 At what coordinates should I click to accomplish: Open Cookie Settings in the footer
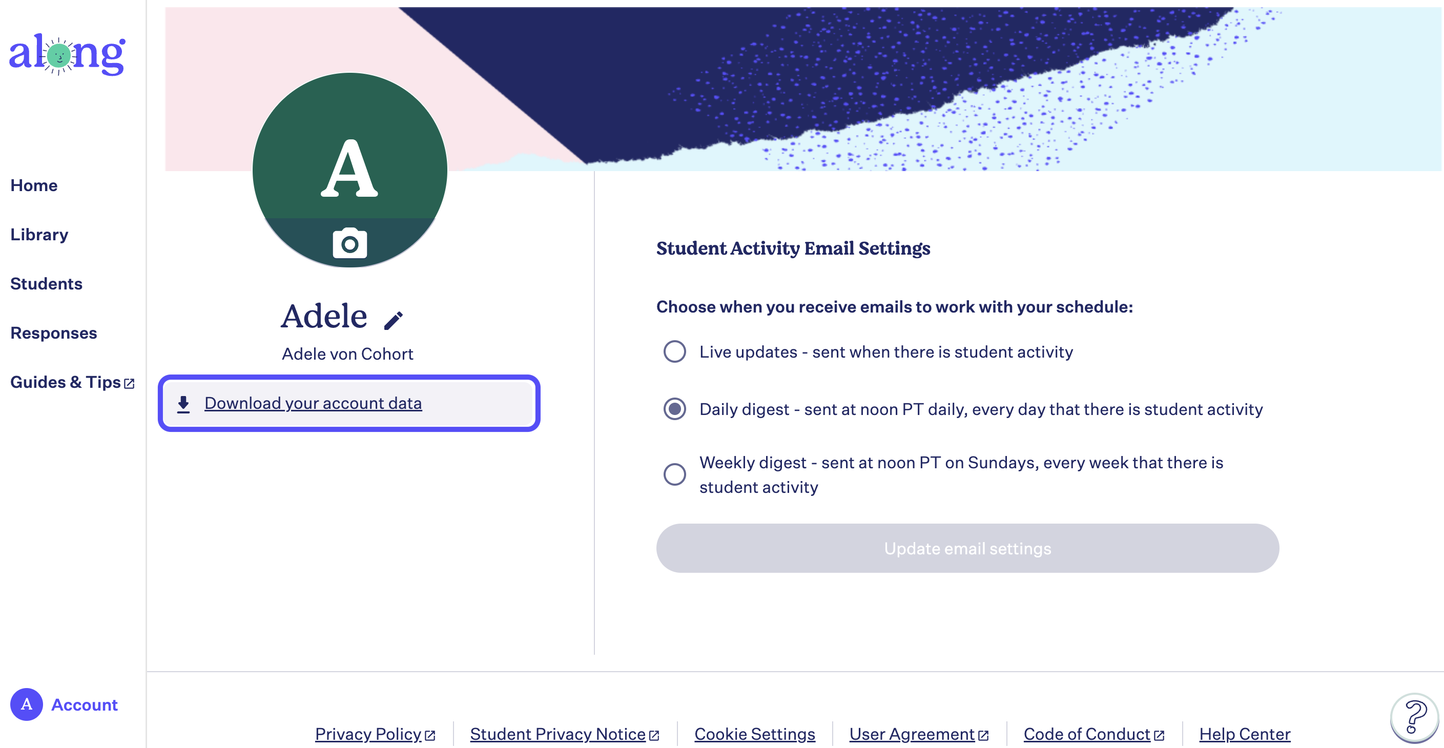754,734
